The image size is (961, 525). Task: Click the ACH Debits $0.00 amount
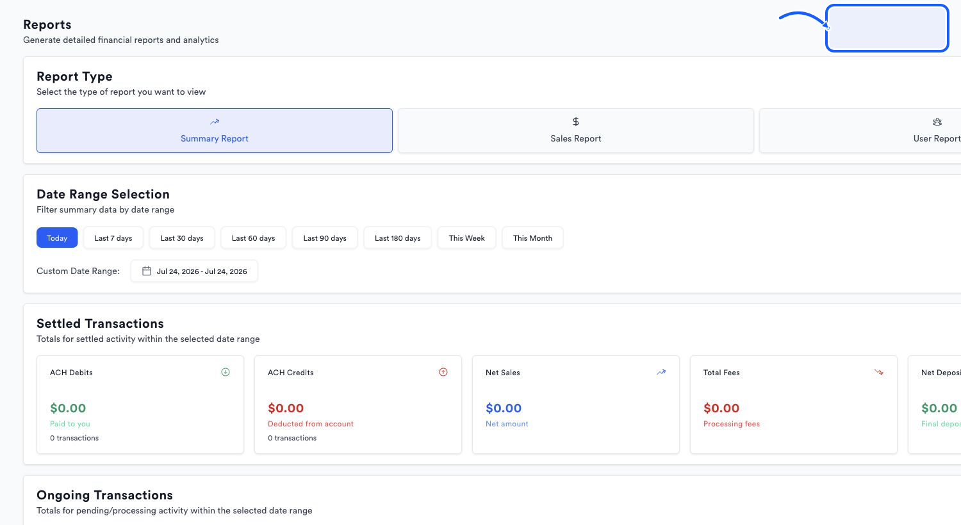[68, 408]
